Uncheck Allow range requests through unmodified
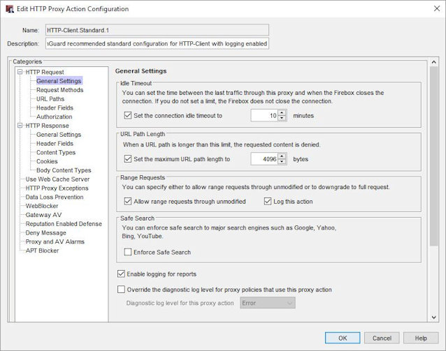 click(128, 202)
